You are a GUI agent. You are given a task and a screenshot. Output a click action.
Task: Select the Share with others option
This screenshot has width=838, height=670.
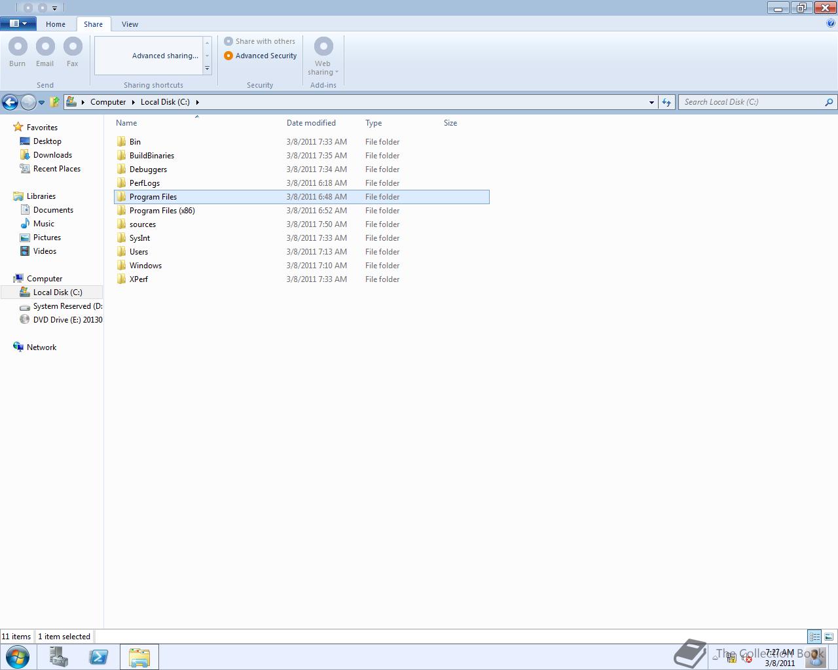(x=260, y=41)
